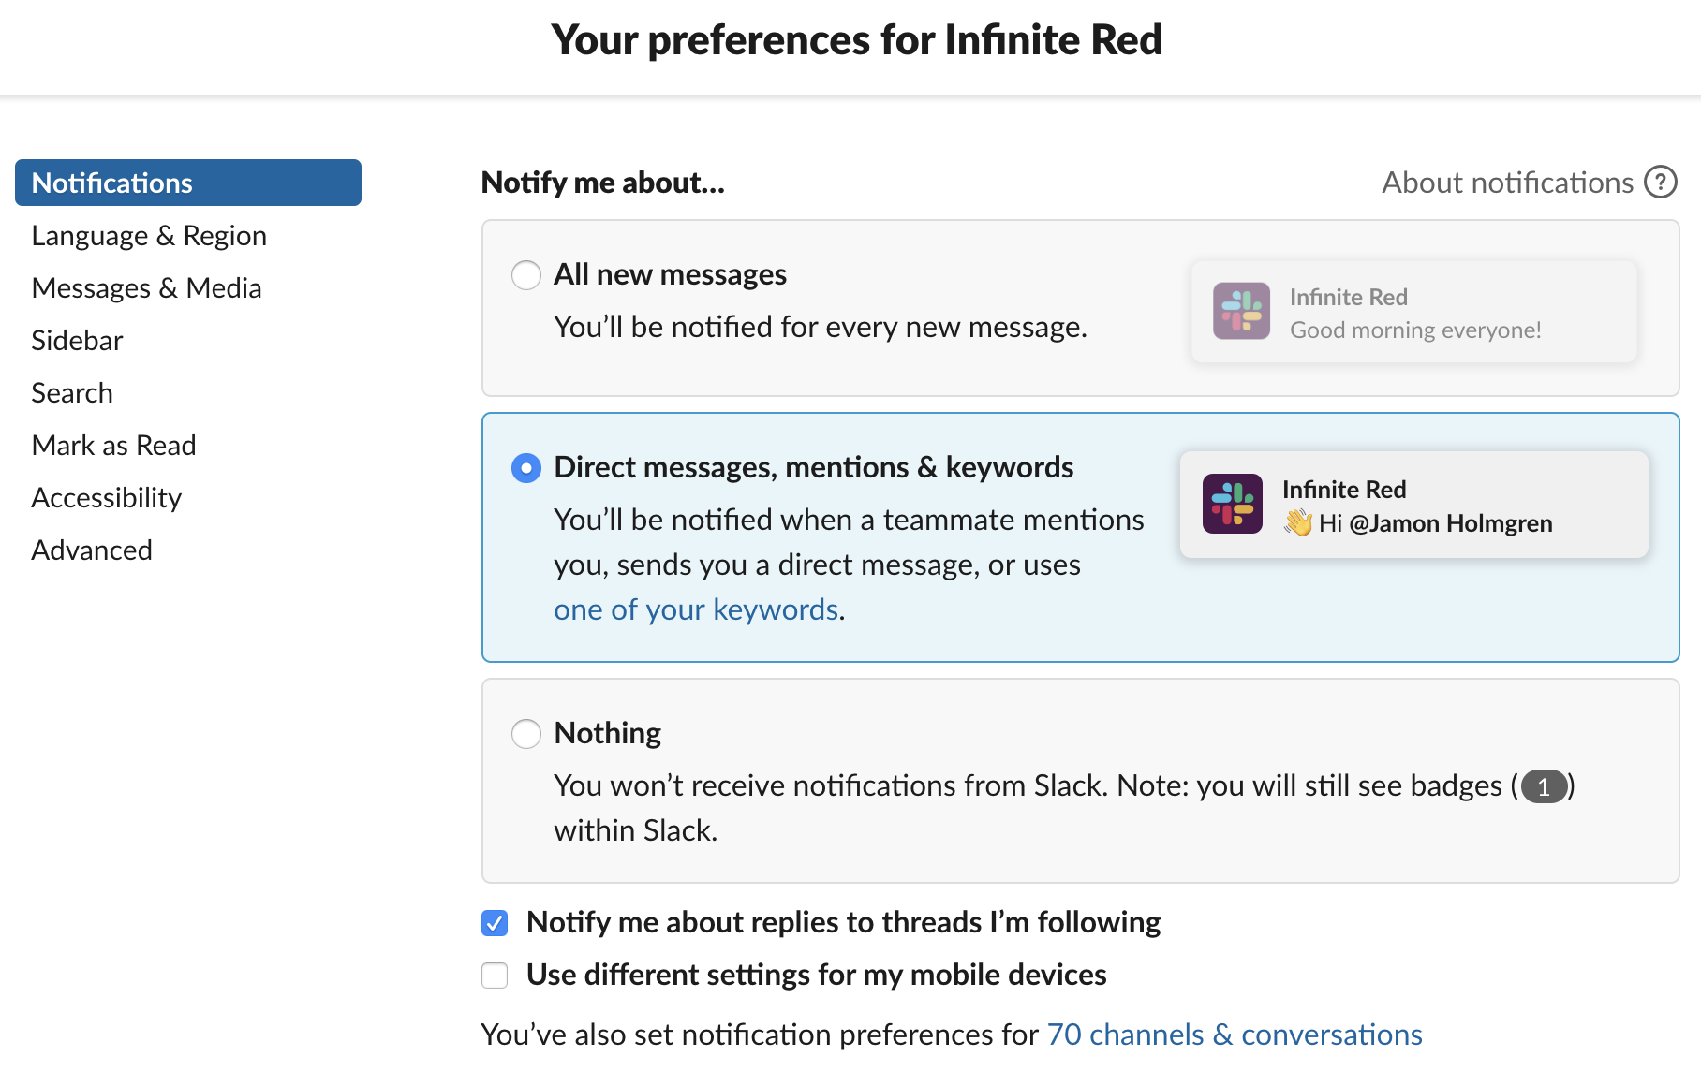Switch to Mark as Read settings
1701x1086 pixels.
pyautogui.click(x=113, y=446)
